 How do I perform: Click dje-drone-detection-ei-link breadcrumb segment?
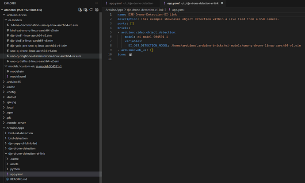coord(145,10)
